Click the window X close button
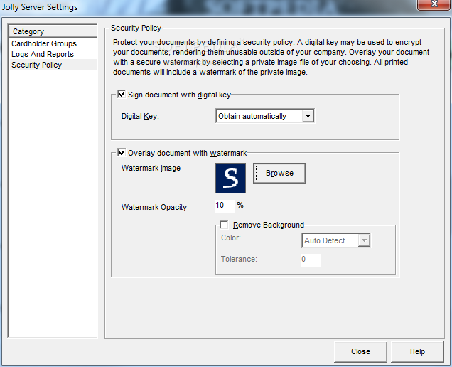 [434, 4]
